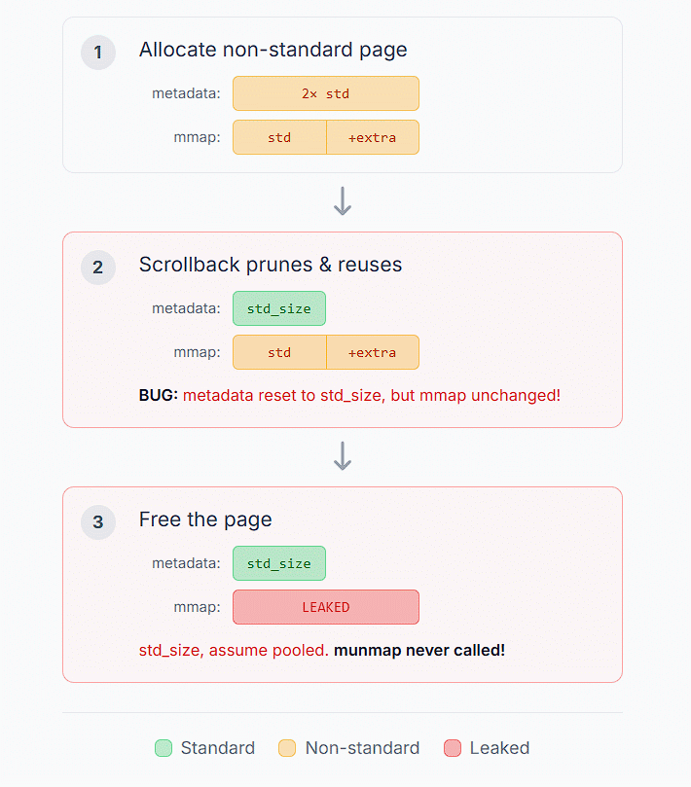Click 'std' mmap segment in step 1
The image size is (691, 787).
[x=279, y=137]
